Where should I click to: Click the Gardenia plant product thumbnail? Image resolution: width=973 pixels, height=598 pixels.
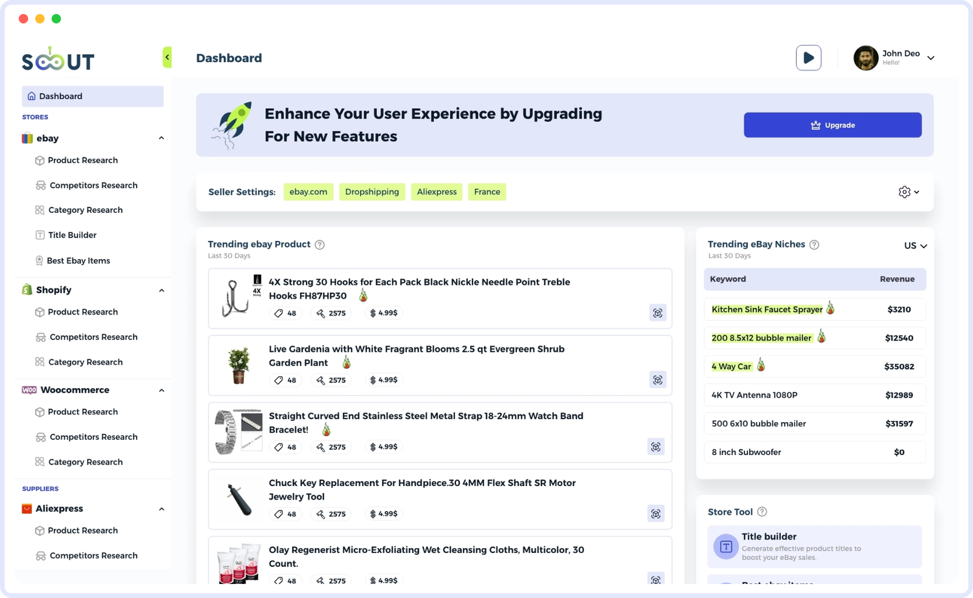pos(239,365)
